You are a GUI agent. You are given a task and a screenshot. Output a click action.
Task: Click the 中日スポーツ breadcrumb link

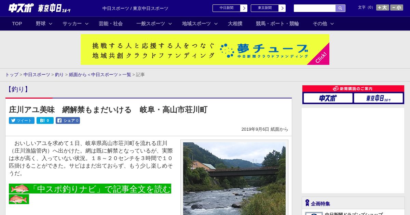tap(37, 75)
